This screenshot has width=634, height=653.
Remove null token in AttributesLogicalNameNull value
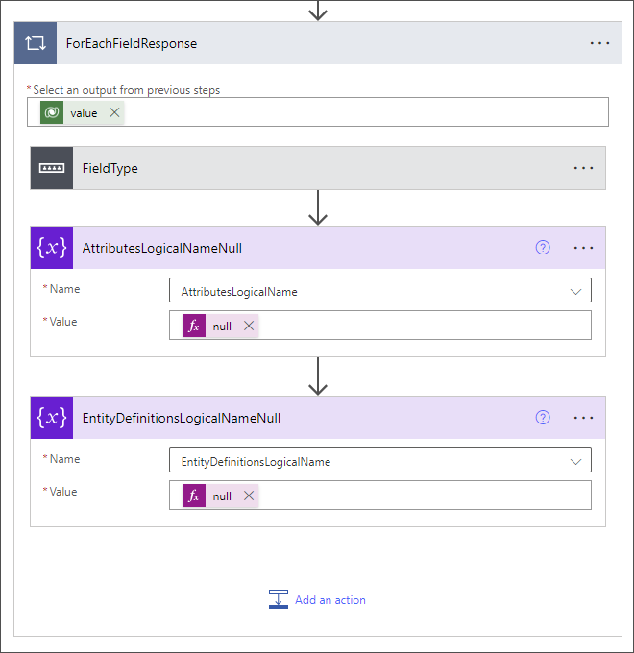click(x=249, y=326)
